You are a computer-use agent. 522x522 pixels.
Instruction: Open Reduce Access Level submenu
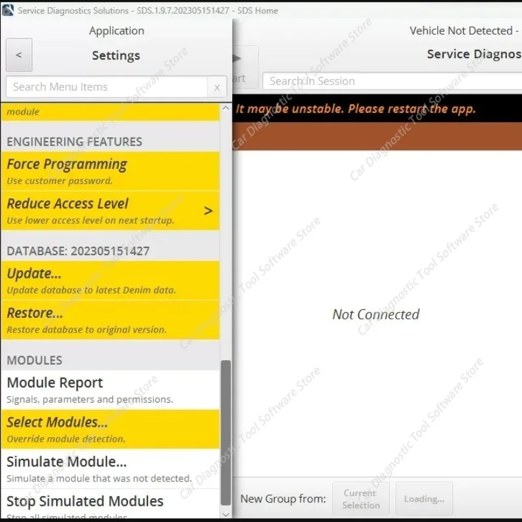110,211
